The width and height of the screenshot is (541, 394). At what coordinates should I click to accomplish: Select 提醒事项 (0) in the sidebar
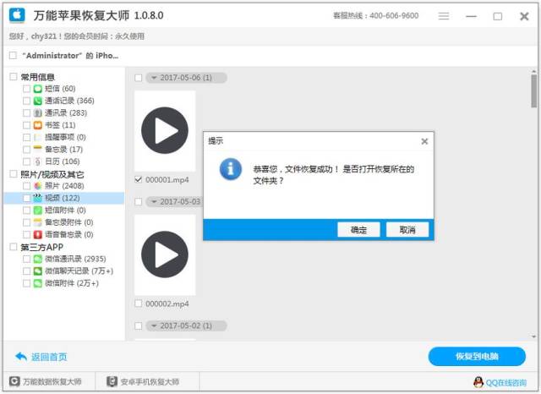[64, 137]
